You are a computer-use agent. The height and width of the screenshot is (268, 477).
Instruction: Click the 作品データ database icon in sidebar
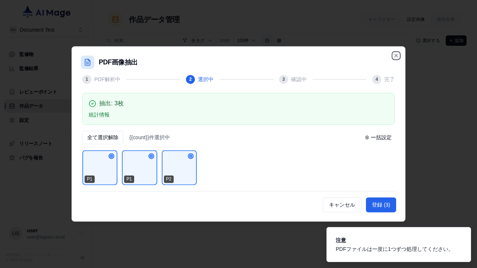pos(12,106)
